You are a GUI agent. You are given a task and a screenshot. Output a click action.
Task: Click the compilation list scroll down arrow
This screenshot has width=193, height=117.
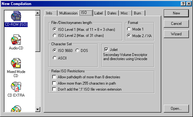pyautogui.click(x=38, y=109)
